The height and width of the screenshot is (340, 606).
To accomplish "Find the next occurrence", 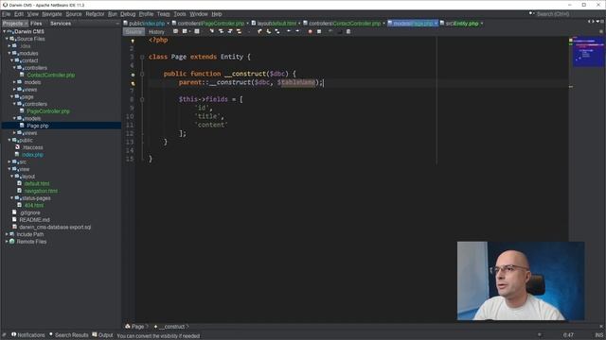I will pos(230,31).
